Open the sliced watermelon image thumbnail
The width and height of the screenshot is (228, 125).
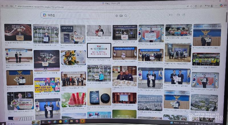tap(73, 99)
